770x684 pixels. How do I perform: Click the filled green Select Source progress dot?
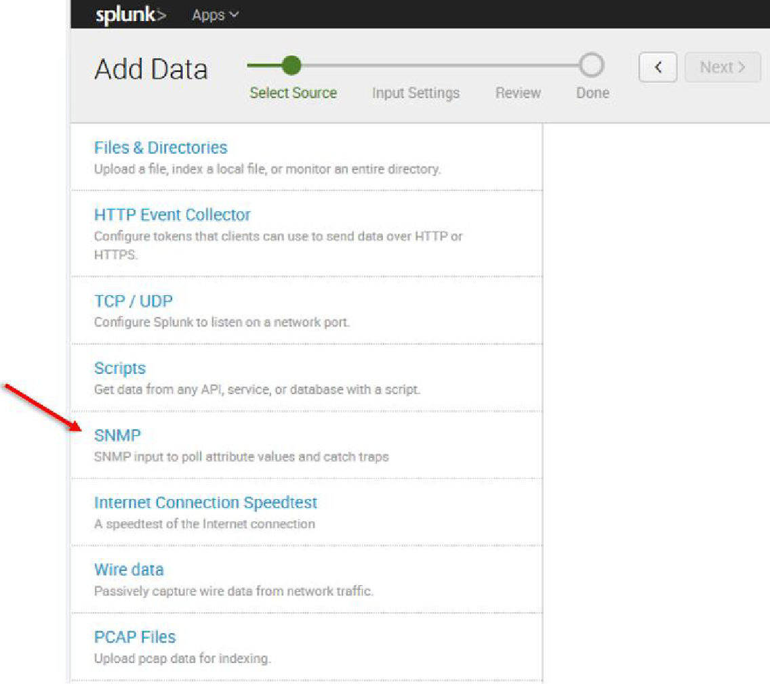[291, 66]
